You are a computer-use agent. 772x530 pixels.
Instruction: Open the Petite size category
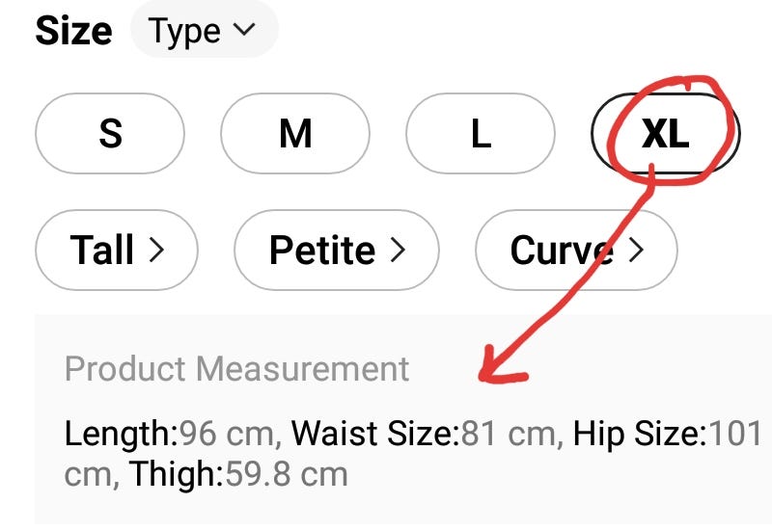(336, 251)
